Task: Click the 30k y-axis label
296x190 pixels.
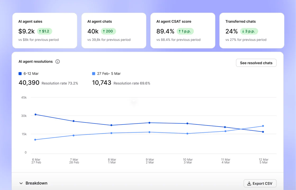Action: click(24, 116)
